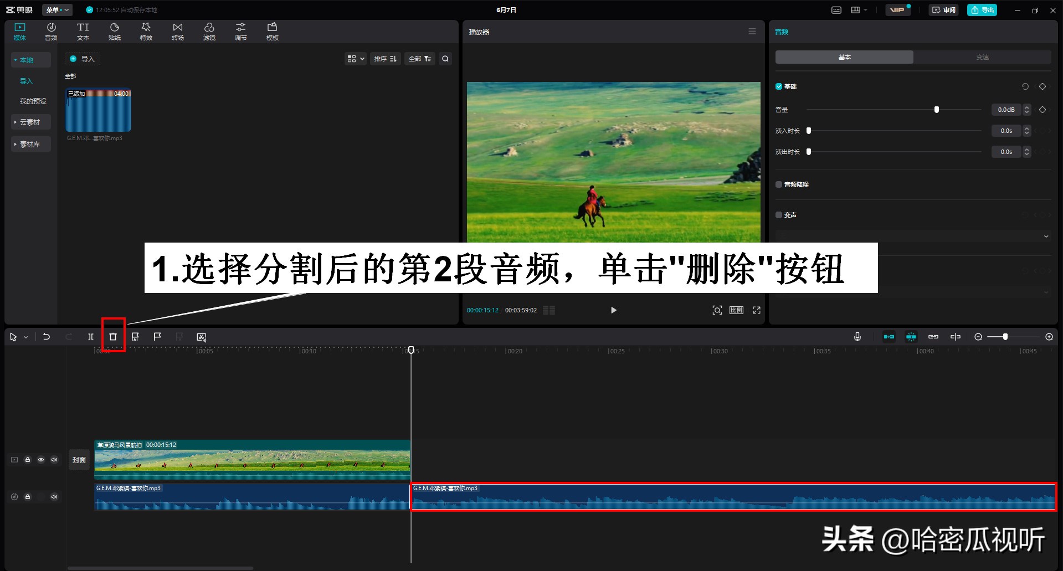Open the 特效 (Effects) panel
Screen dimensions: 1063x571
pos(146,30)
